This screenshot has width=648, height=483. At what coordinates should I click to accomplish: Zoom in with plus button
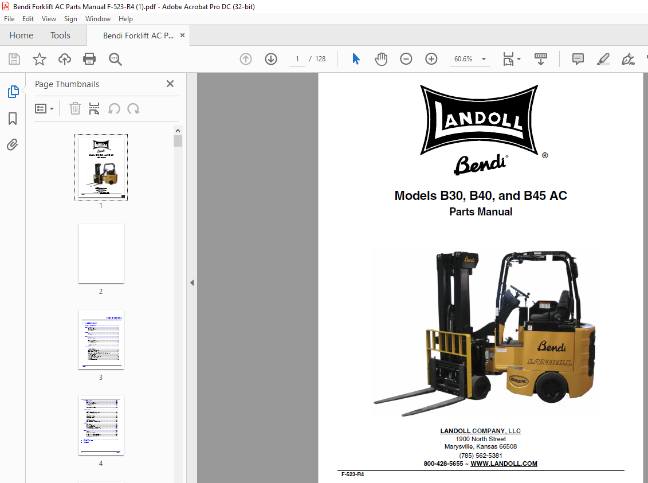click(x=431, y=59)
